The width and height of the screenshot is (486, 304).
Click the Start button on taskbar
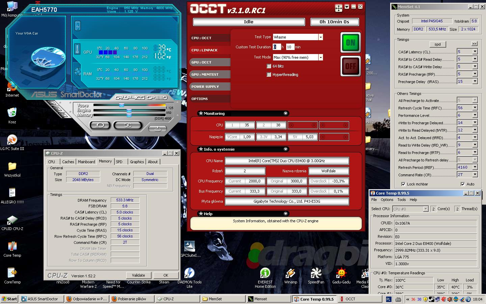(x=9, y=299)
